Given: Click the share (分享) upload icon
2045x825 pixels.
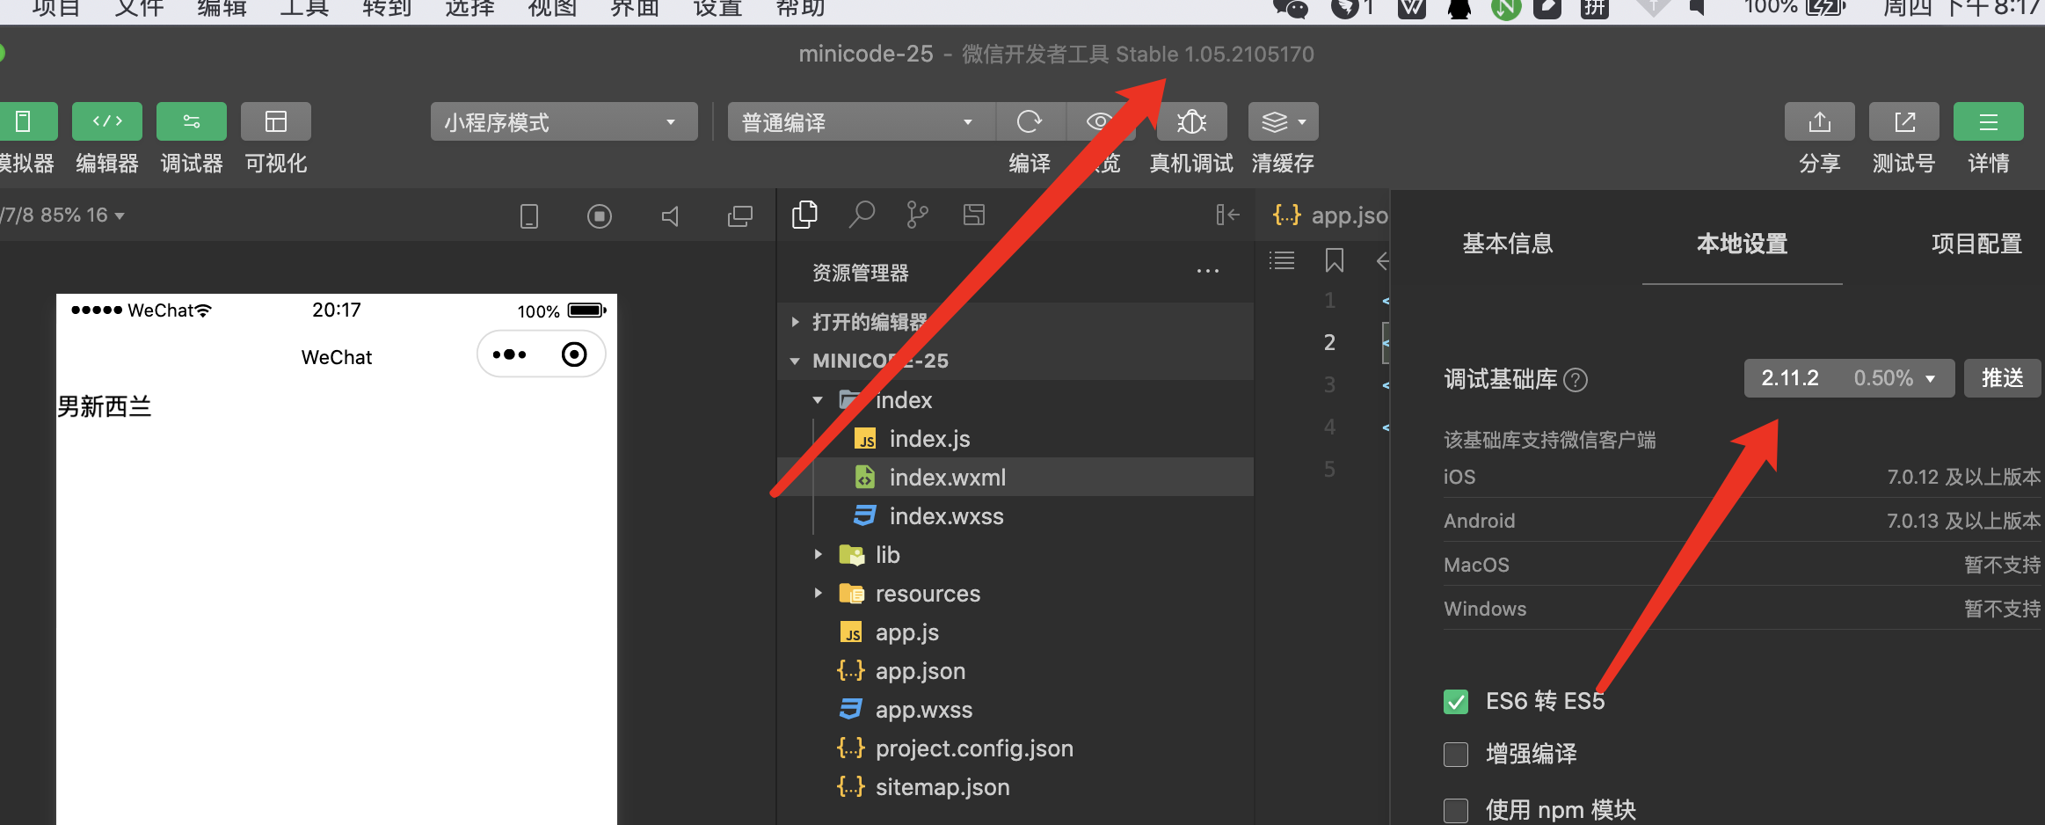Looking at the screenshot, I should click(x=1820, y=121).
